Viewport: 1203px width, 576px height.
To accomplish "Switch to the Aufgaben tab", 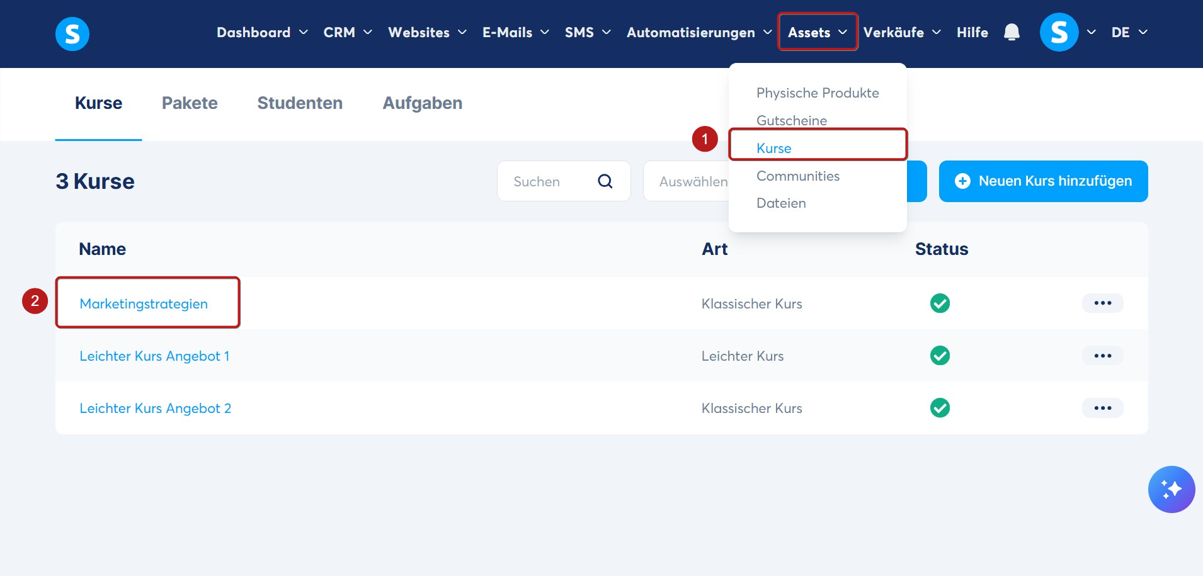I will point(423,103).
